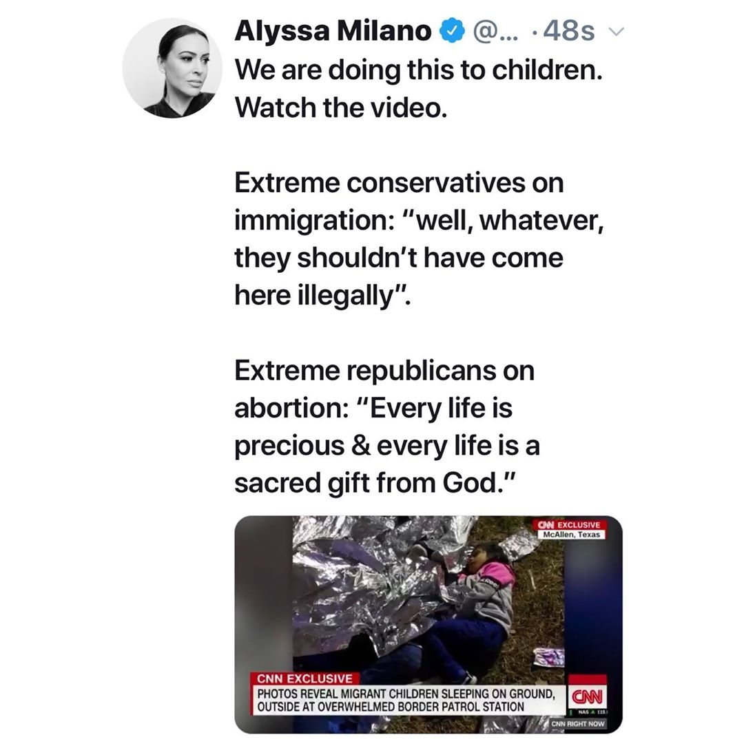The width and height of the screenshot is (744, 744).
Task: Click the red CNN EXCLUSIVE banner label
Action: pyautogui.click(x=304, y=679)
